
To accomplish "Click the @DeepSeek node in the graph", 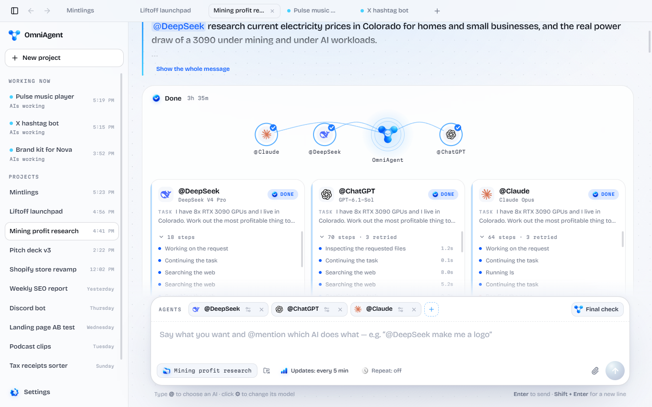I will tap(325, 135).
